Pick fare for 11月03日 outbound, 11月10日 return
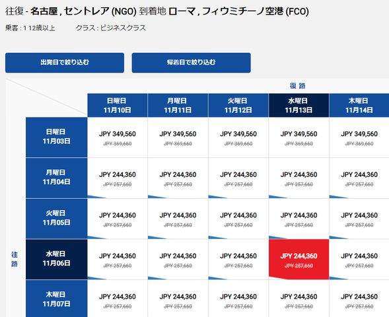This screenshot has width=389, height=317. [118, 137]
